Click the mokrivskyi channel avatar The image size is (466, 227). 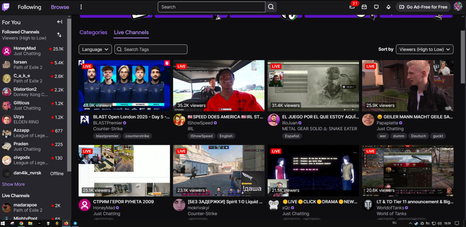179,205
